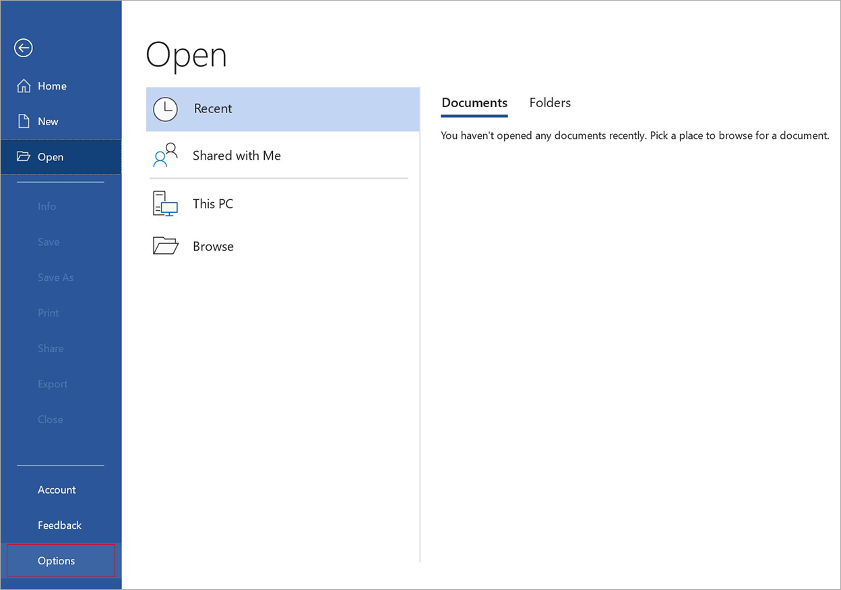
Task: Click the Home house icon
Action: point(24,86)
